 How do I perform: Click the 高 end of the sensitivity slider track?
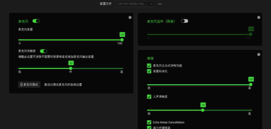tap(122, 68)
